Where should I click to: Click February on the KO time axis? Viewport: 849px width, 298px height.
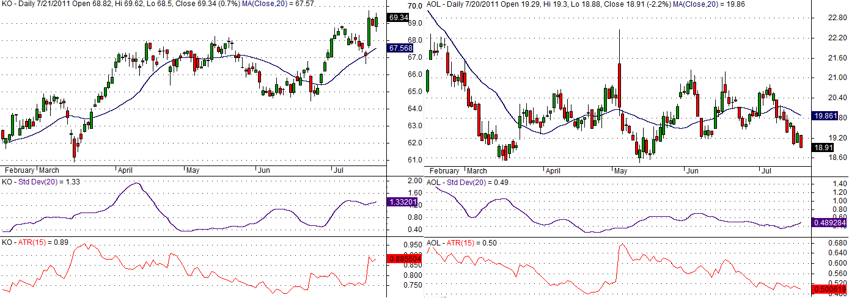(x=20, y=170)
